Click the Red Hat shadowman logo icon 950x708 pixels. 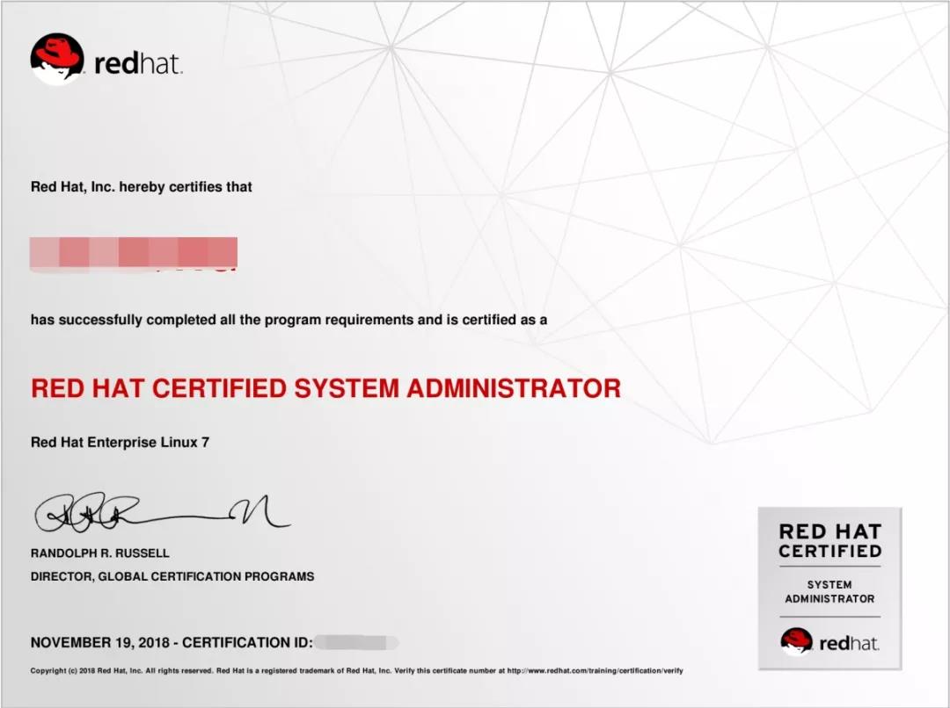pyautogui.click(x=57, y=59)
